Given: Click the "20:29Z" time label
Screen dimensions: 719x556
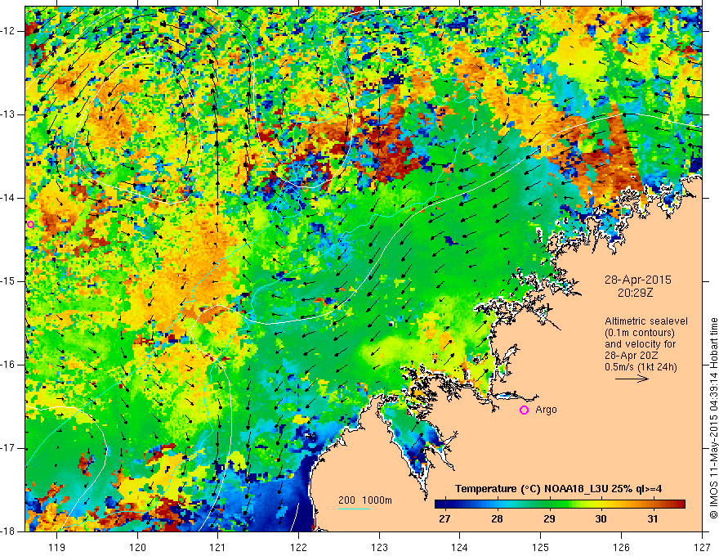Looking at the screenshot, I should coord(635,292).
